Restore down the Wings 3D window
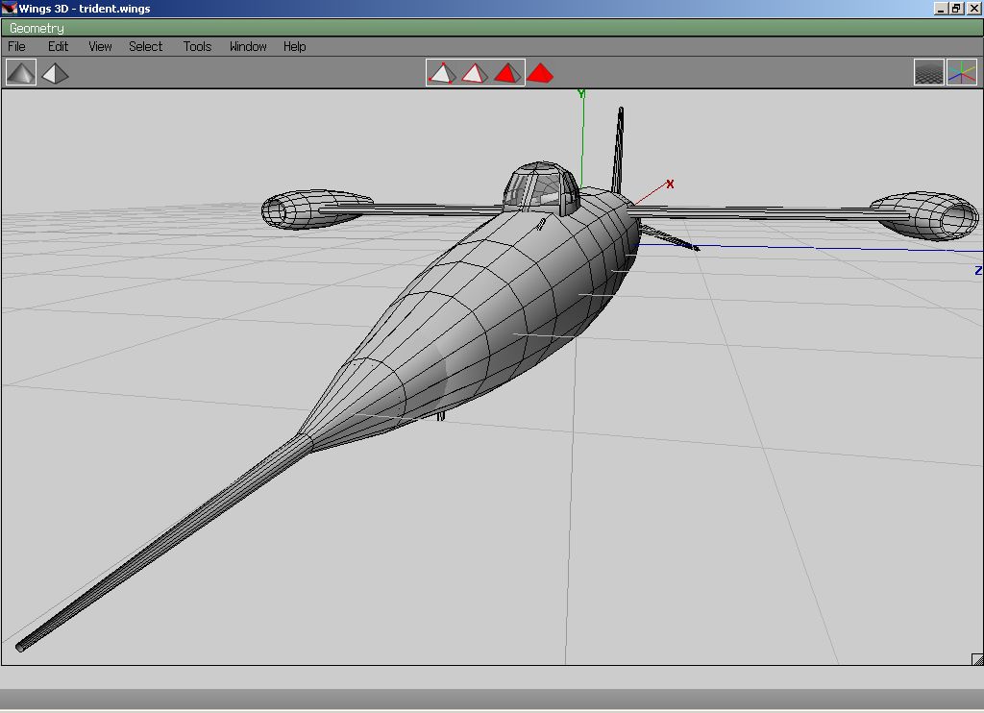 pyautogui.click(x=956, y=9)
